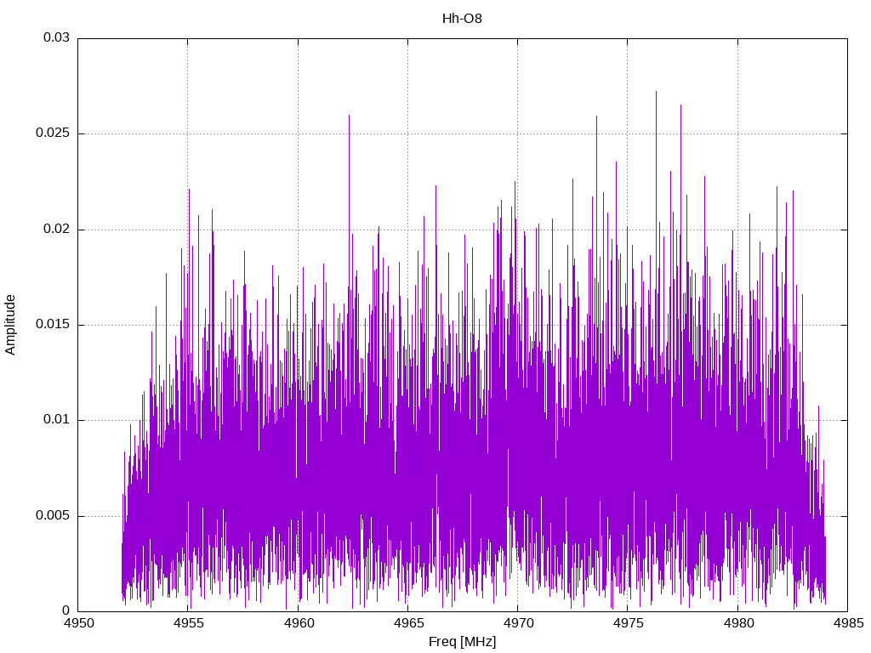
Task: Click y-axis tick label 0.015
Action: click(53, 324)
